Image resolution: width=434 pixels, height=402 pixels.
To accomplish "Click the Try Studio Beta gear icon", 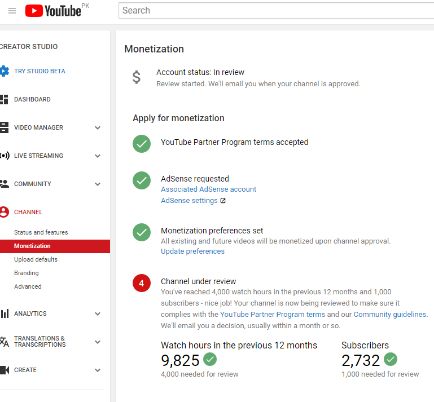I will [4, 71].
